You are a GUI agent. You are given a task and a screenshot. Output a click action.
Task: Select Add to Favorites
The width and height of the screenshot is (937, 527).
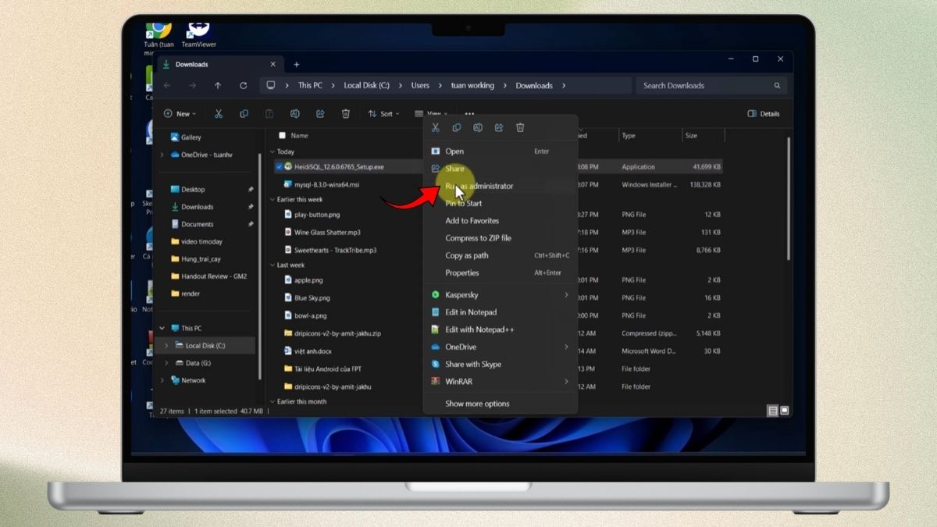500,221
